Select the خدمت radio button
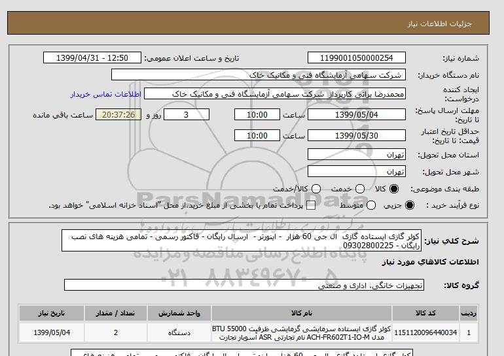504x356 pixels. tap(360, 189)
